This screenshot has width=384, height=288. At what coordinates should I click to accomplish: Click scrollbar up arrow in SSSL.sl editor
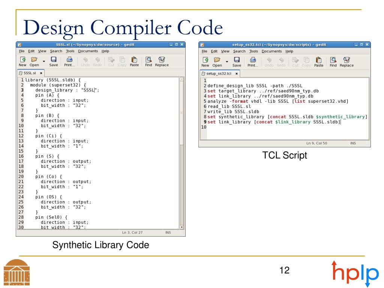(x=182, y=79)
